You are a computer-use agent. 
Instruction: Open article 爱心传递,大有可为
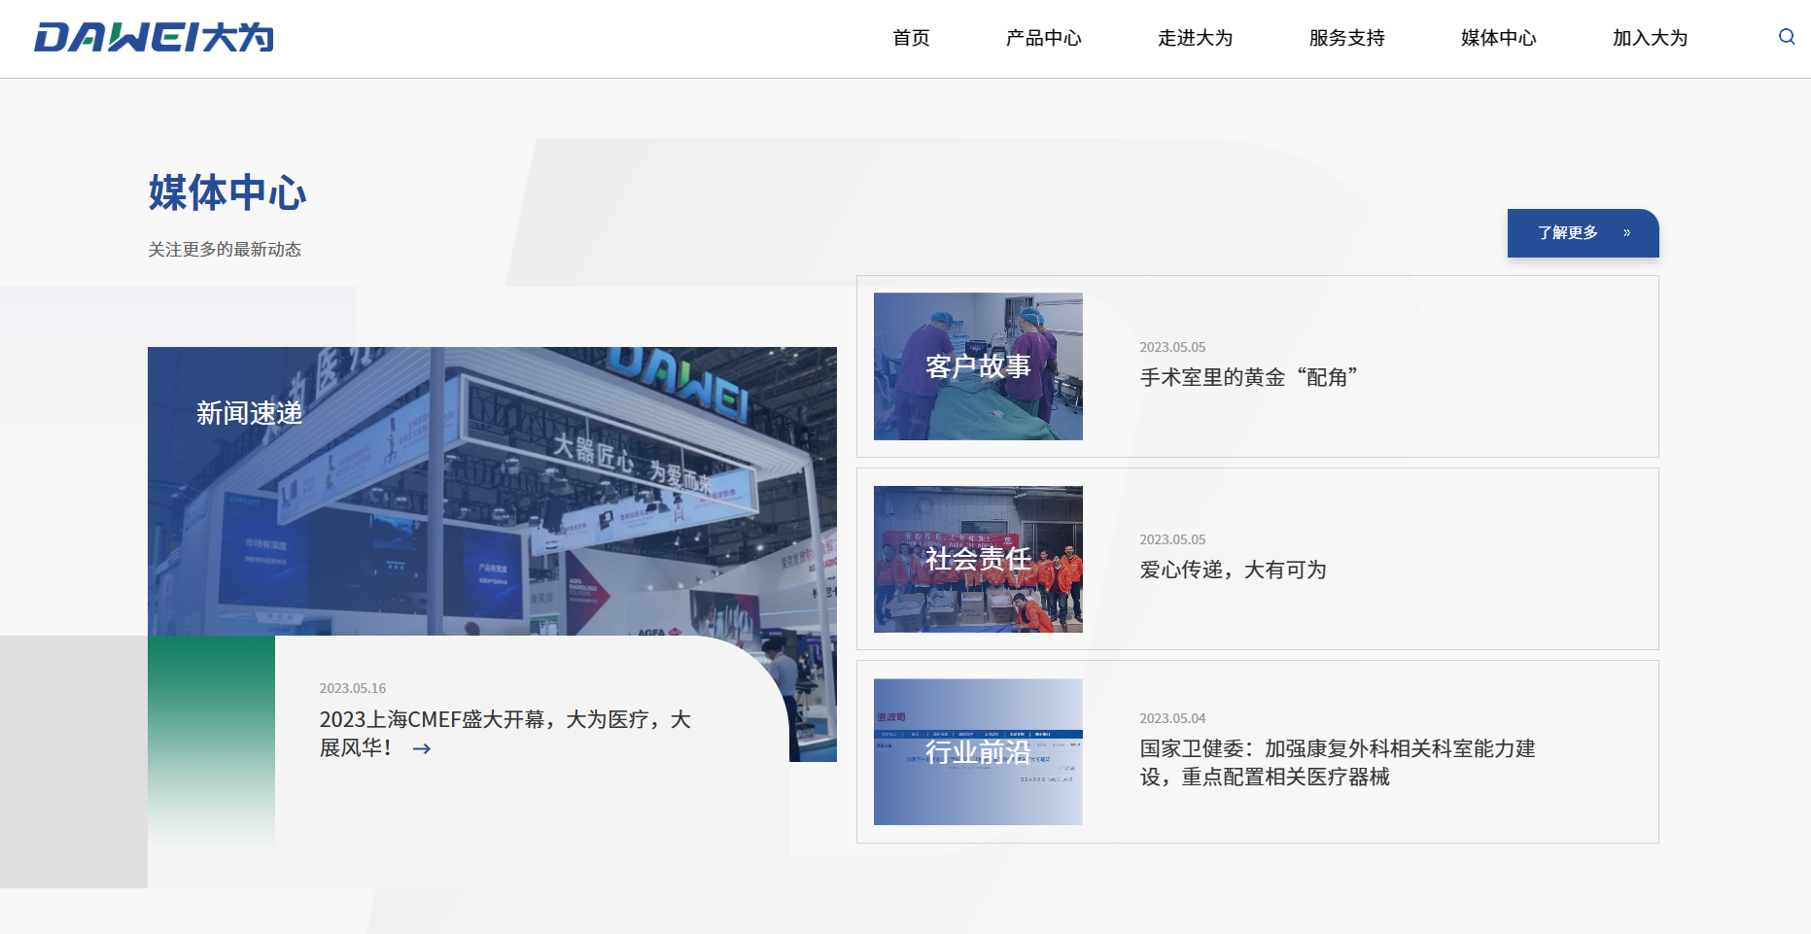1233,570
